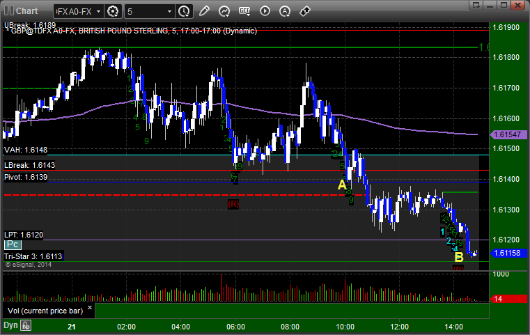Image resolution: width=530 pixels, height=335 pixels.
Task: Maximize the Chart window
Action: (504, 5)
